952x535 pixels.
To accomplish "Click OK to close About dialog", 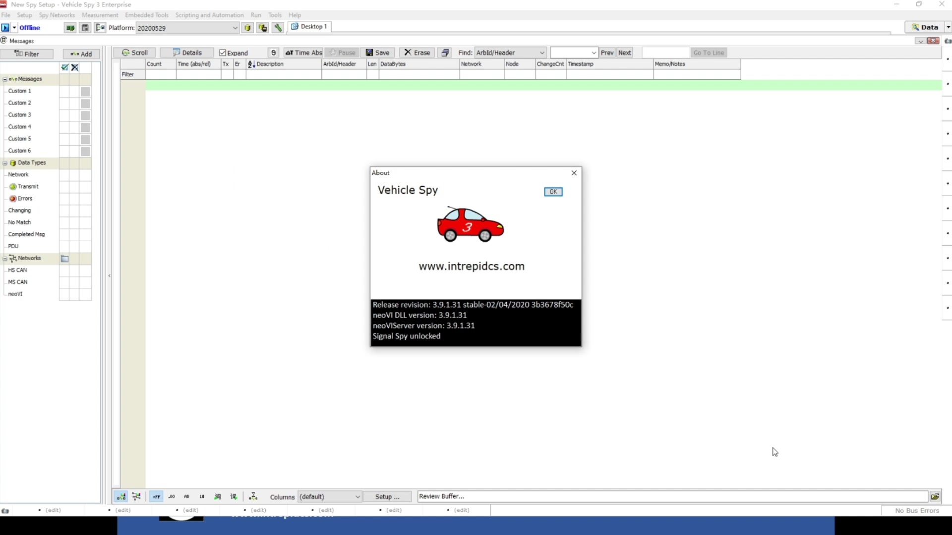I will coord(553,191).
